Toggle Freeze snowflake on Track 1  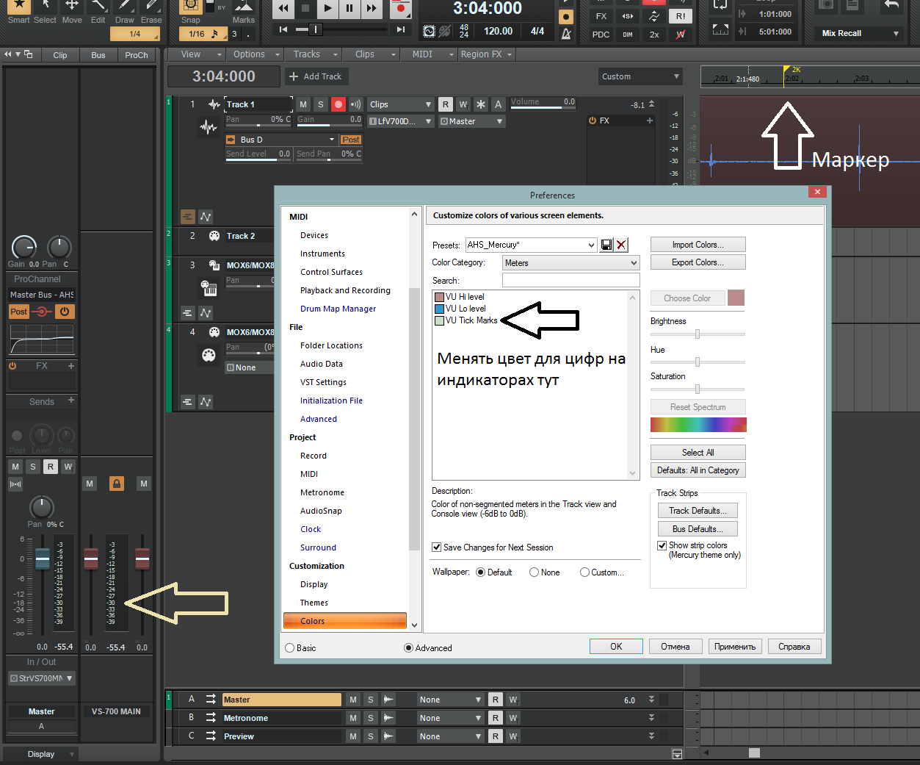pyautogui.click(x=480, y=104)
